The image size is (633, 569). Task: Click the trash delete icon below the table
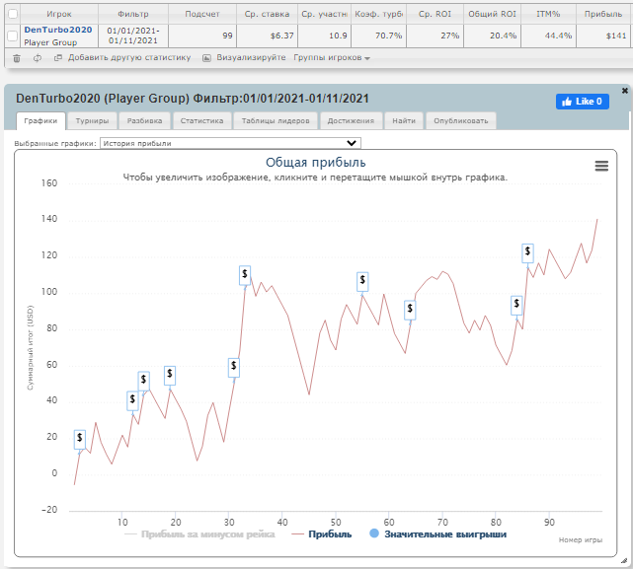click(x=16, y=58)
